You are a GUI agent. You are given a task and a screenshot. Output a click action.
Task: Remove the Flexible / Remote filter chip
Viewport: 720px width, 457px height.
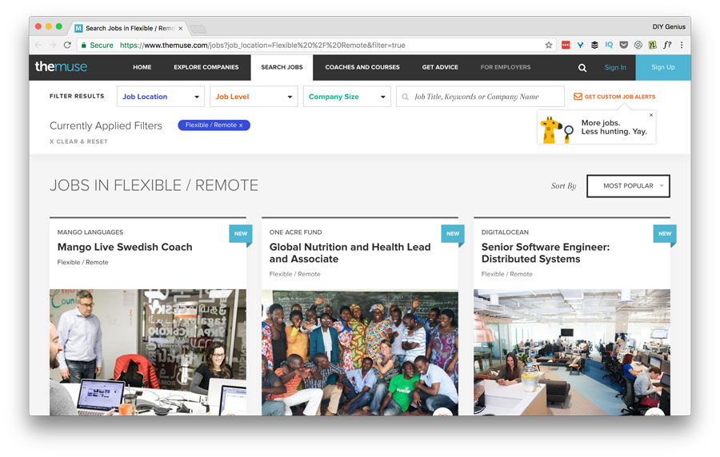241,125
